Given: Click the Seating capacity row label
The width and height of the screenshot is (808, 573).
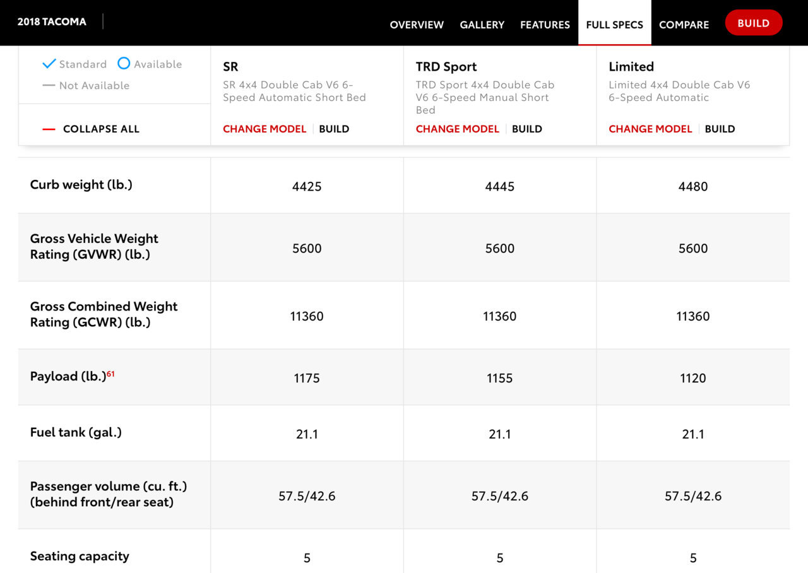Looking at the screenshot, I should (x=80, y=556).
